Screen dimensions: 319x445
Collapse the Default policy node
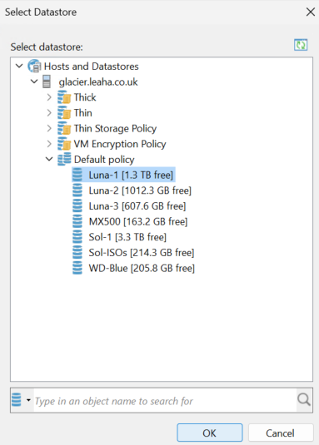(49, 159)
